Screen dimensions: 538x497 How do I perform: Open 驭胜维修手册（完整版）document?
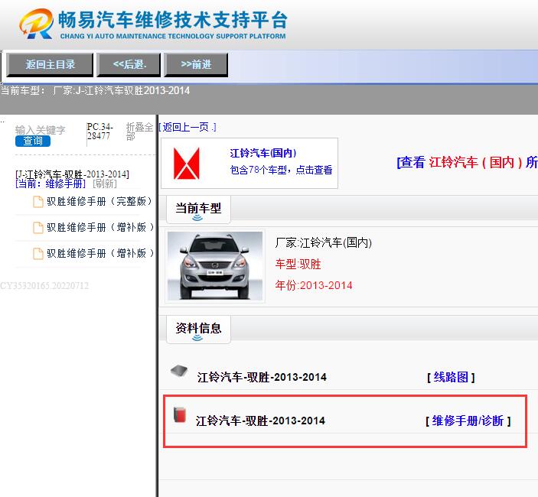tap(99, 201)
